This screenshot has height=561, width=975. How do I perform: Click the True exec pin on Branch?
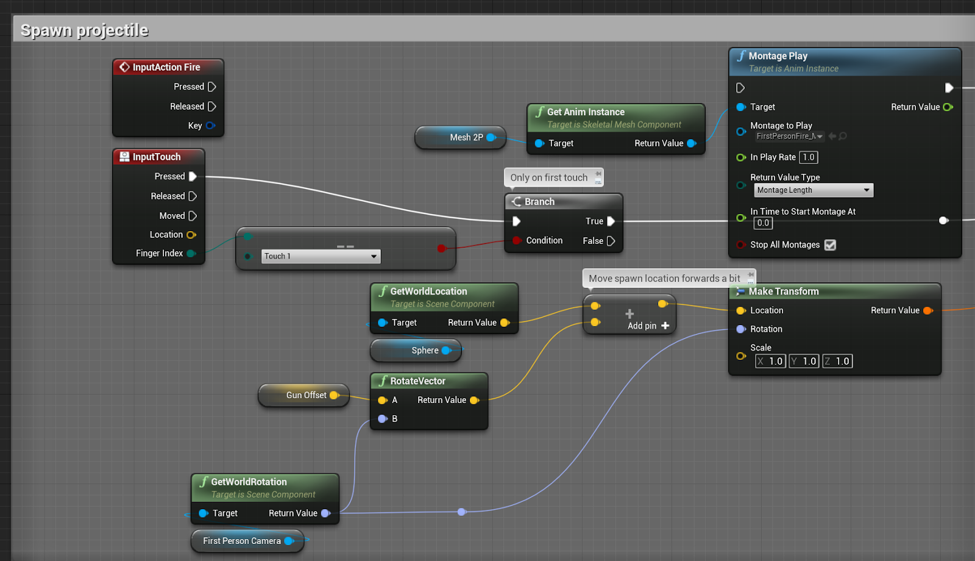point(611,221)
